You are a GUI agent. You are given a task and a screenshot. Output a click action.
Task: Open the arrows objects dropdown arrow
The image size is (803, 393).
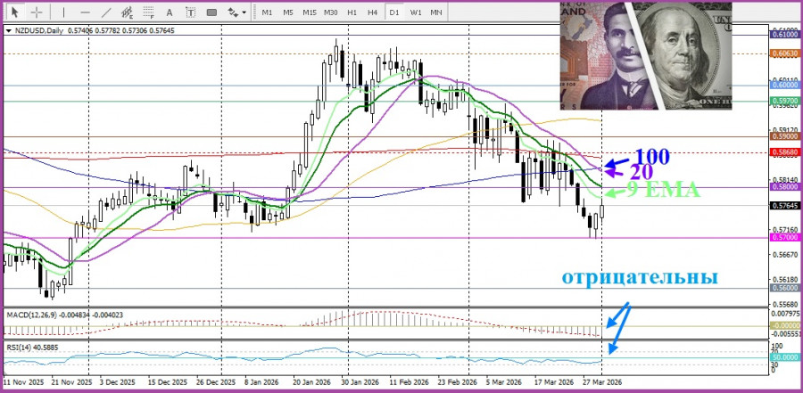(x=244, y=12)
